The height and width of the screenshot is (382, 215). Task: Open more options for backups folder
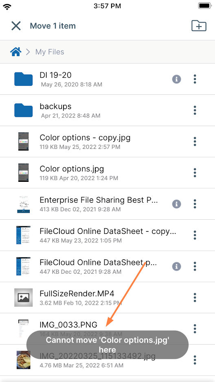tap(195, 110)
